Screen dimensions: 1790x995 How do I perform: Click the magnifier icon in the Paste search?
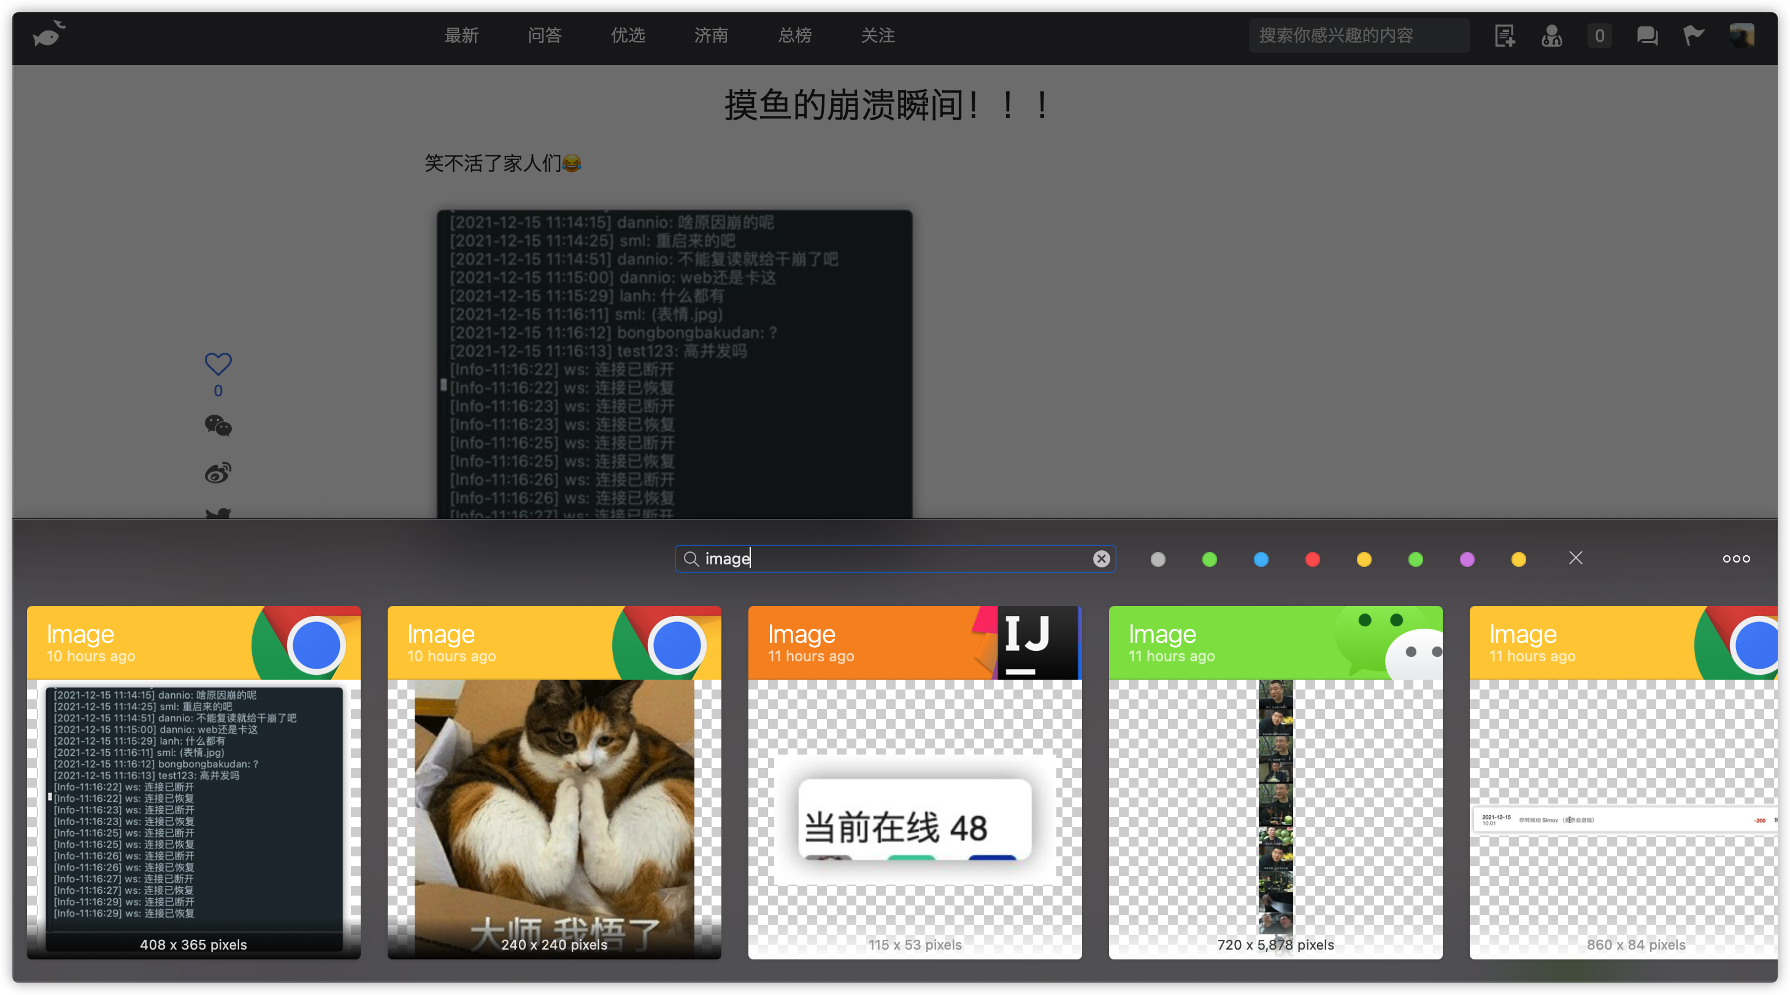point(691,559)
